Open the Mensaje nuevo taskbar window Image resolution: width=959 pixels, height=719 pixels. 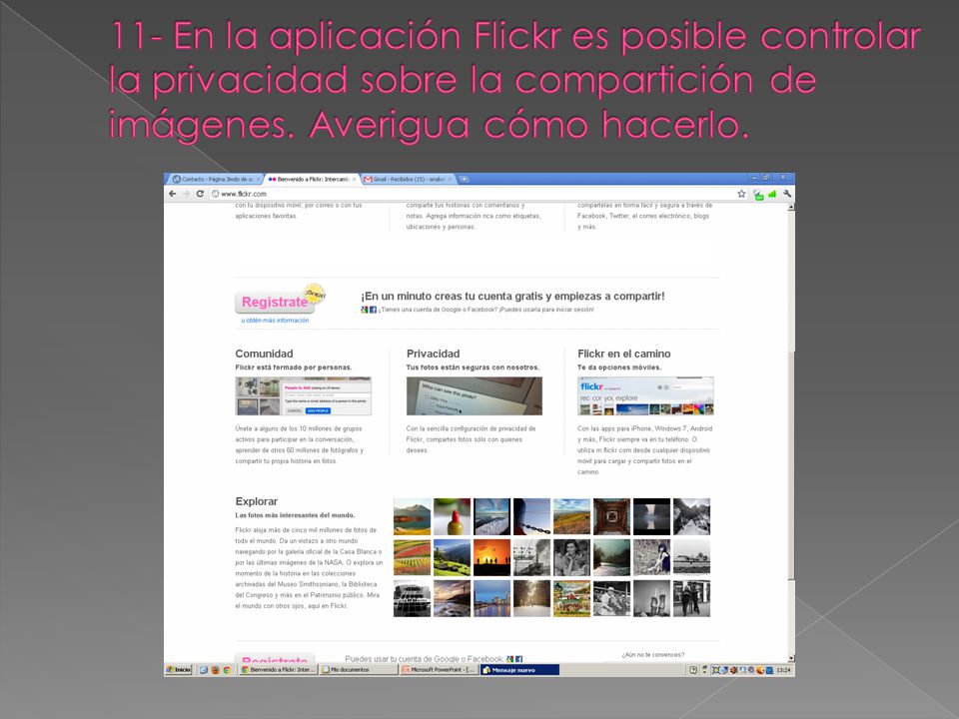coord(519,670)
